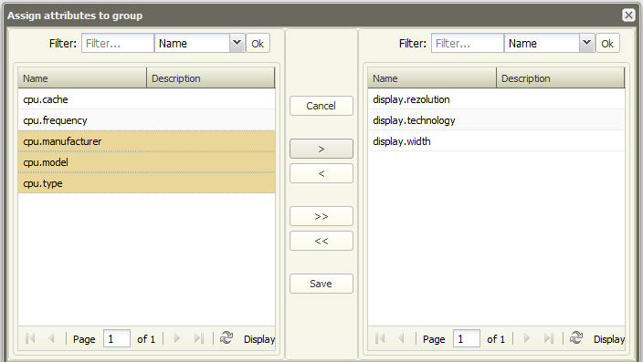
Task: Sort left list by Name column
Action: pos(82,78)
